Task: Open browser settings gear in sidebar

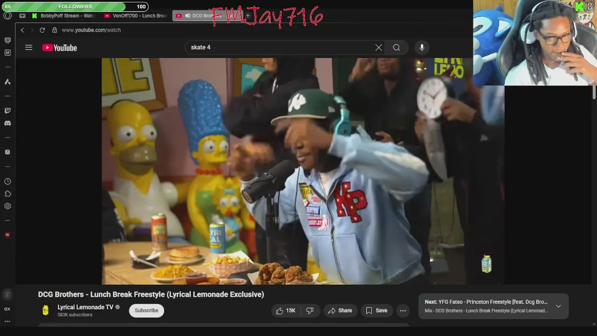Action: pyautogui.click(x=7, y=206)
